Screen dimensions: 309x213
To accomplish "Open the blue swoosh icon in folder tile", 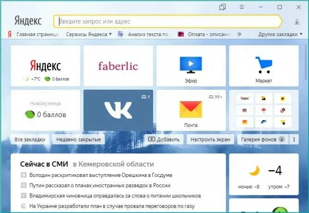I will click(x=263, y=122).
